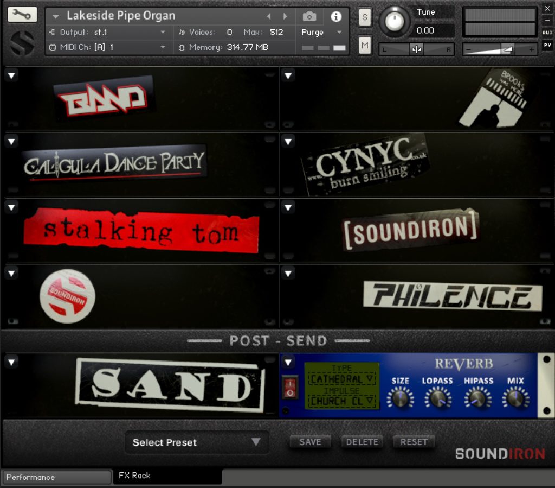Viewport: 555px width, 488px height.
Task: Switch to the FX Rack tab
Action: (x=167, y=476)
